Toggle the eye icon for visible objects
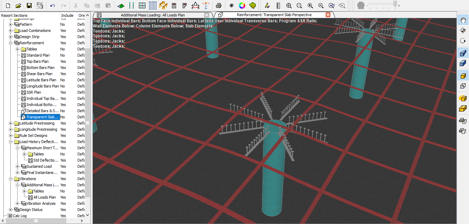The height and width of the screenshot is (224, 469). coord(231,5)
